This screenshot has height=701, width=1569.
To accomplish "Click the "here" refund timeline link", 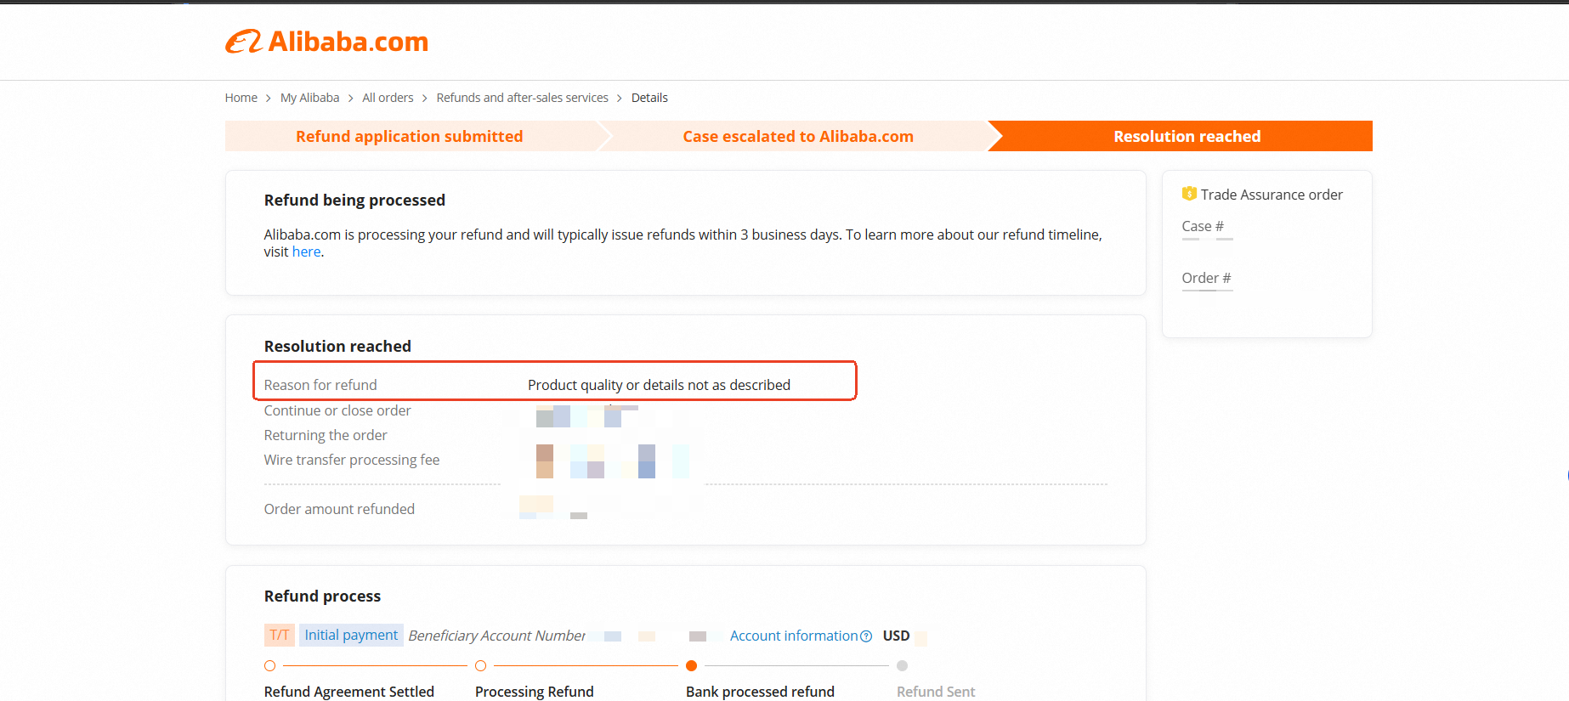I will click(306, 252).
